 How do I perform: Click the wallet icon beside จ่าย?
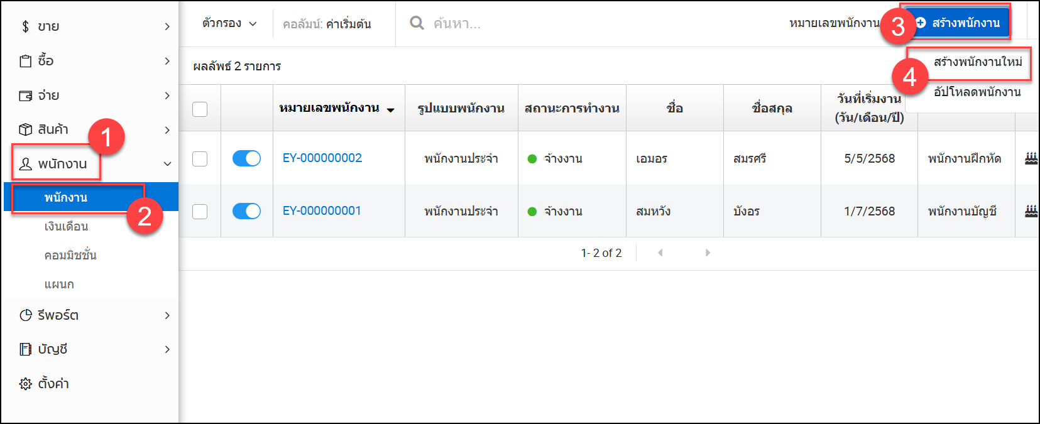[25, 95]
